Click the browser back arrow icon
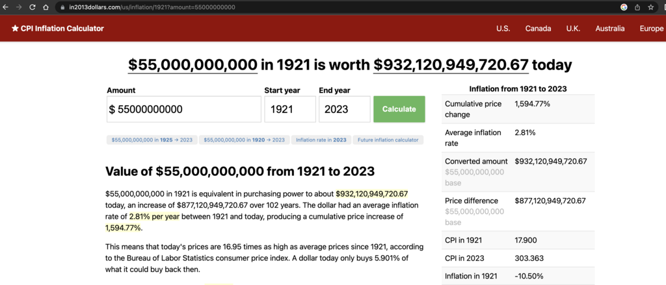666x285 pixels. pos(5,7)
